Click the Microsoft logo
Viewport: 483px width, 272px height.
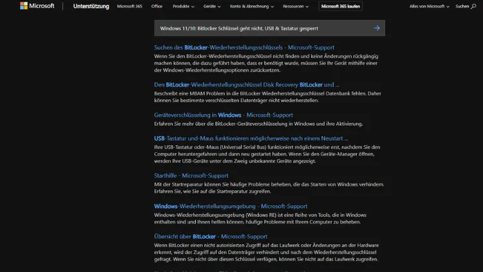click(x=37, y=6)
